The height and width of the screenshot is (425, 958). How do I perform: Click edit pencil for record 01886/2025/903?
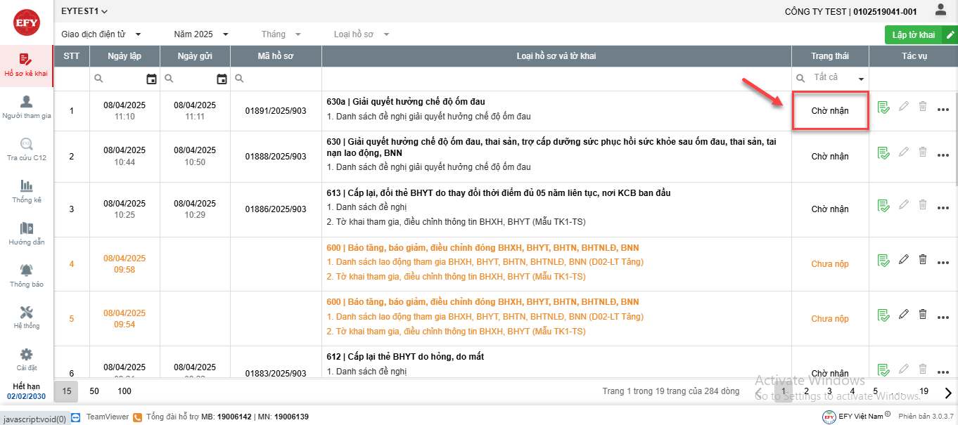pos(904,205)
